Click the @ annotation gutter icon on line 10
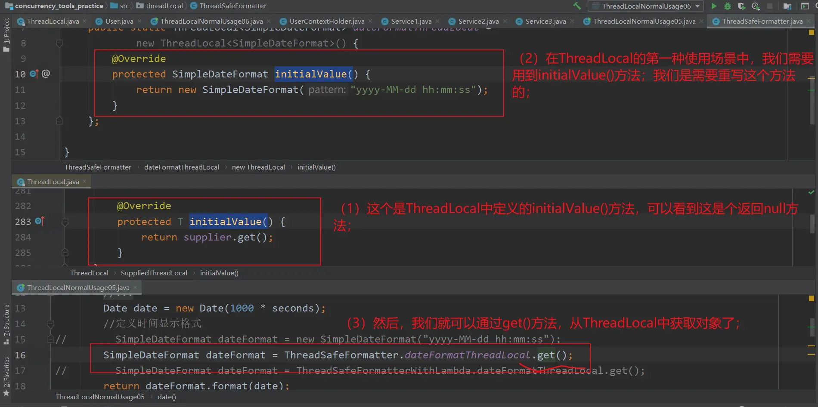 [x=46, y=74]
